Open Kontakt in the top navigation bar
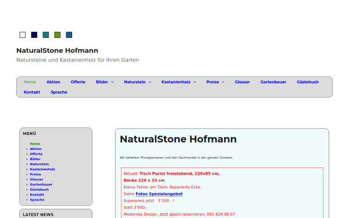Image resolution: width=349 pixels, height=218 pixels. 32,92
